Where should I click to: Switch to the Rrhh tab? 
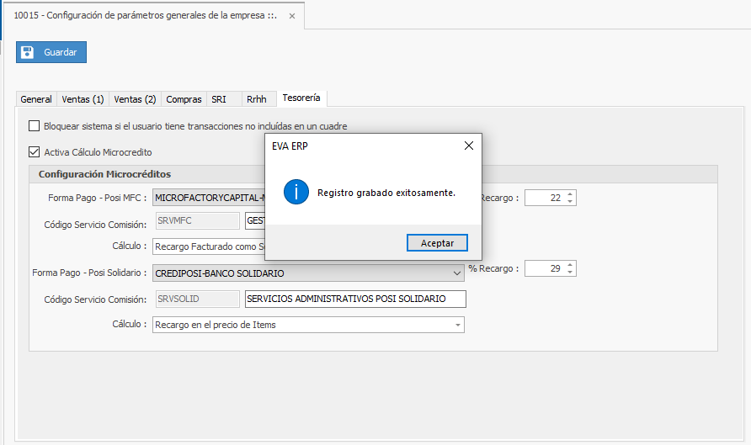tap(257, 99)
